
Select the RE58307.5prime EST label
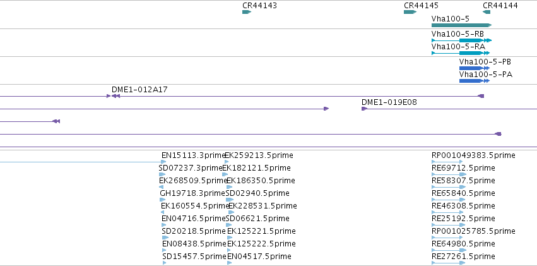463,181
